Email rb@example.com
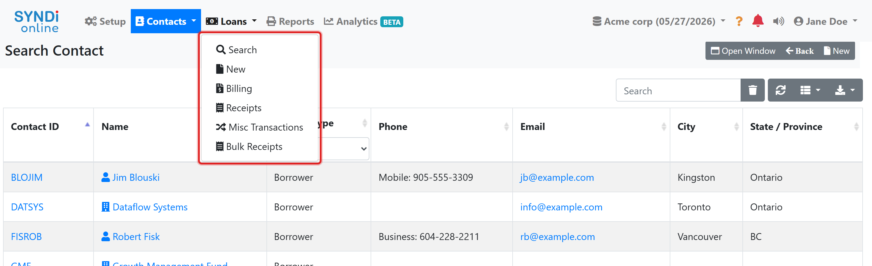Screen dimensions: 872x266 (x=557, y=237)
